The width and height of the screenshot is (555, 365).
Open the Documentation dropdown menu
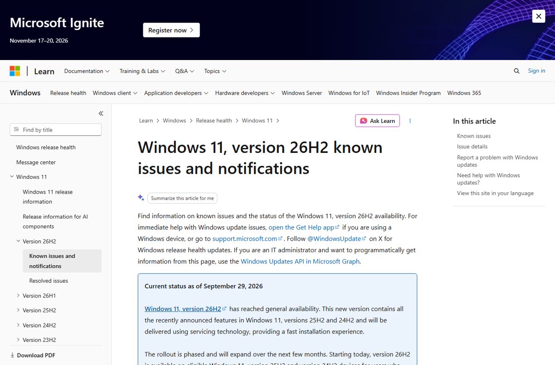tap(86, 71)
